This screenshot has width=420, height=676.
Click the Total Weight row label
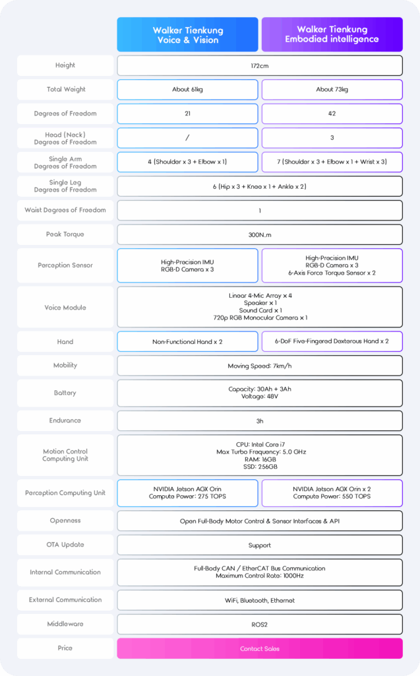pyautogui.click(x=65, y=89)
